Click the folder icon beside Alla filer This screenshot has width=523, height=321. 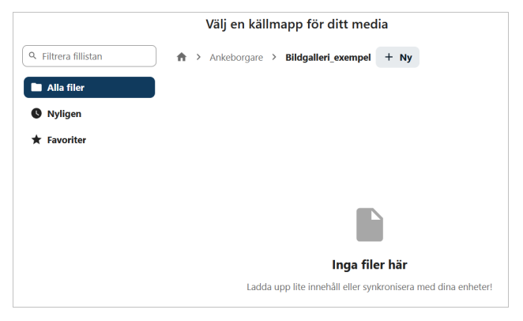36,88
